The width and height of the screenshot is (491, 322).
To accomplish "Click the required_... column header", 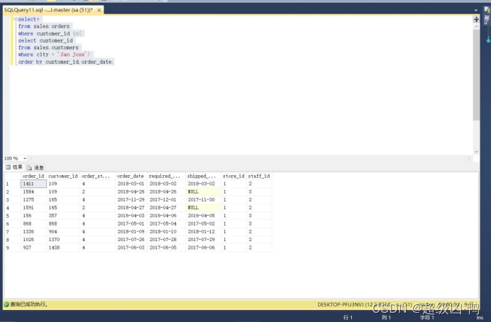I will (166, 176).
